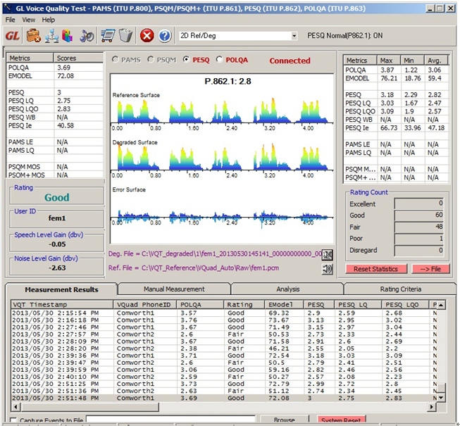Click the Degraded Surface plot
Screen dimensions: 460x426
(222, 158)
